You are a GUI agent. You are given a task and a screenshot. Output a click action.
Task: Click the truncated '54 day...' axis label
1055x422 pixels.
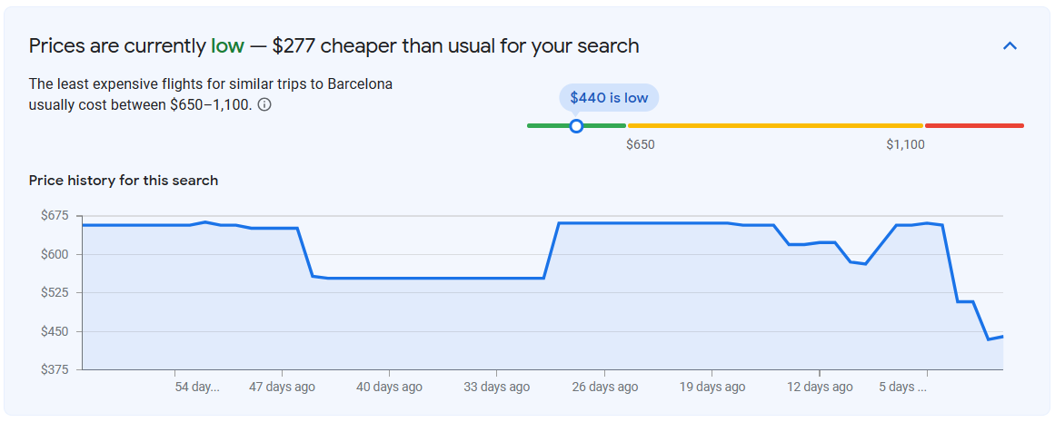click(197, 387)
